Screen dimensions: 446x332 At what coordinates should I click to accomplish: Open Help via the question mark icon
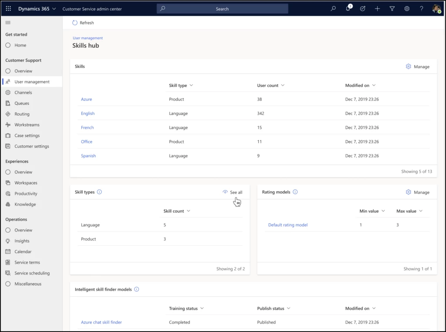[421, 8]
